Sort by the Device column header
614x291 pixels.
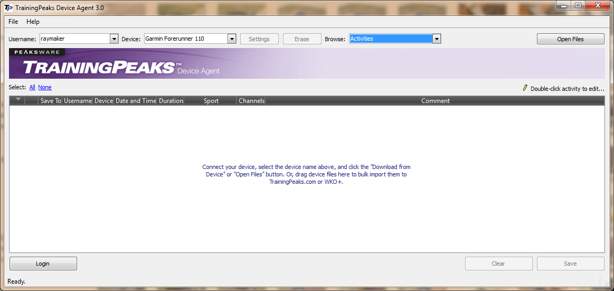pyautogui.click(x=103, y=101)
